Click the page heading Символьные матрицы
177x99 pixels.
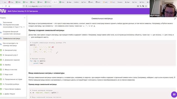[x=102, y=18]
